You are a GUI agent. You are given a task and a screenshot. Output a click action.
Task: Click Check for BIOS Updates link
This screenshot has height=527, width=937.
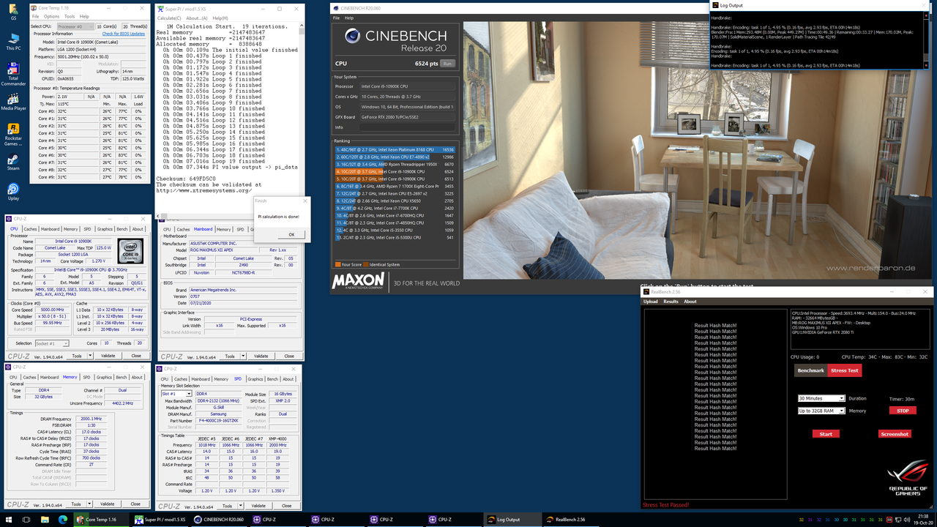click(123, 34)
